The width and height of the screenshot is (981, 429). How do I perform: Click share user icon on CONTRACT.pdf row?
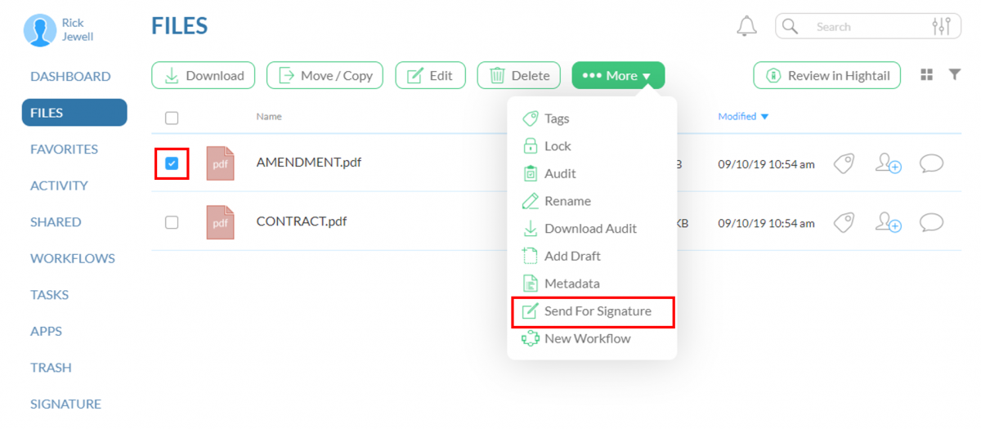click(888, 222)
